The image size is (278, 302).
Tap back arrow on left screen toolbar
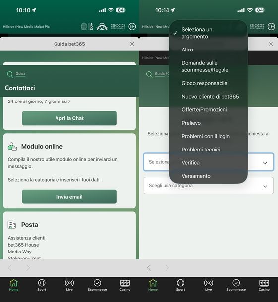point(10,268)
